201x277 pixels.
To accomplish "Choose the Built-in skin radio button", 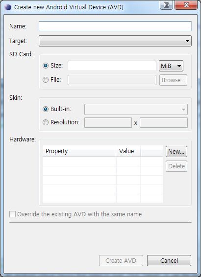I will point(46,109).
